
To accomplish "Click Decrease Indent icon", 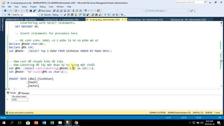I will [x=113, y=15].
